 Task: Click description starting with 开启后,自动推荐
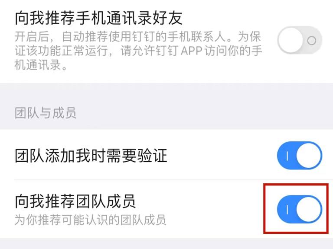point(138,51)
